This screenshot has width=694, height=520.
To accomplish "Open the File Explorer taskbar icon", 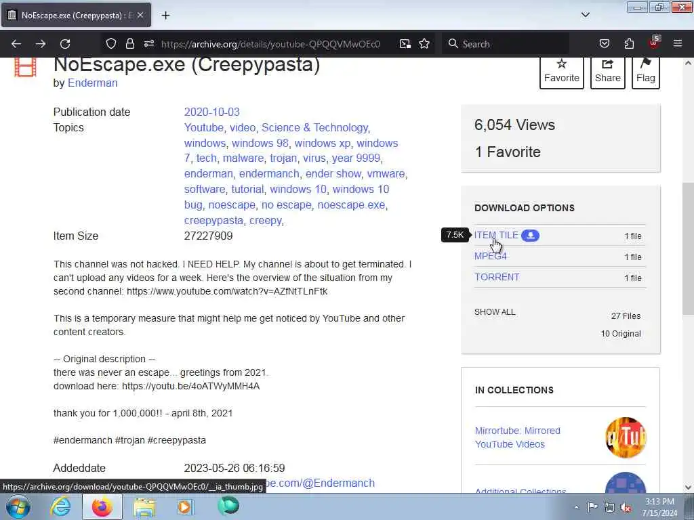I will (144, 507).
